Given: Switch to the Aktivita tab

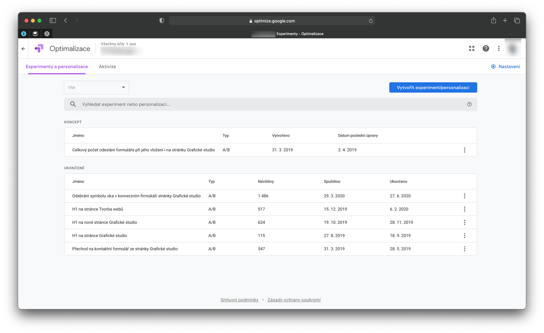Looking at the screenshot, I should (107, 67).
